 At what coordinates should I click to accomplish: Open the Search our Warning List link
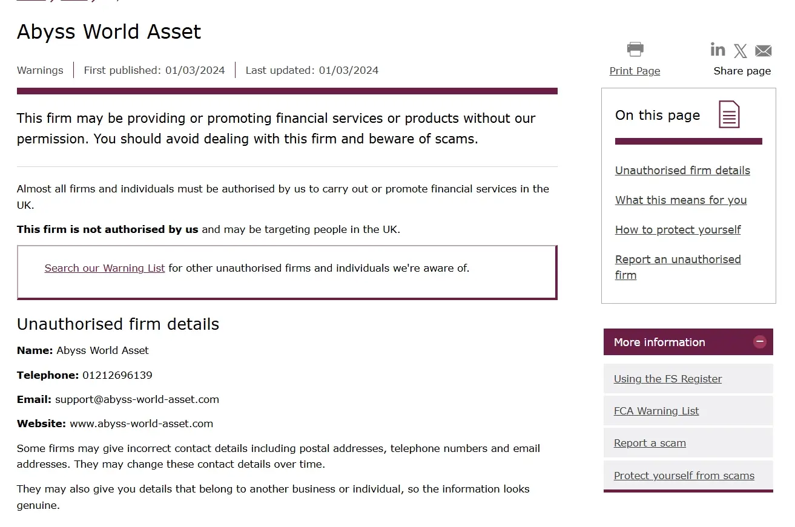(x=105, y=268)
